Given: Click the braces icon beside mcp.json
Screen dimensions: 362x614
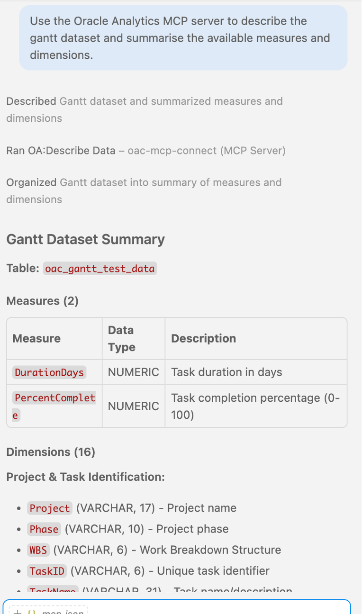Looking at the screenshot, I should (x=32, y=612).
